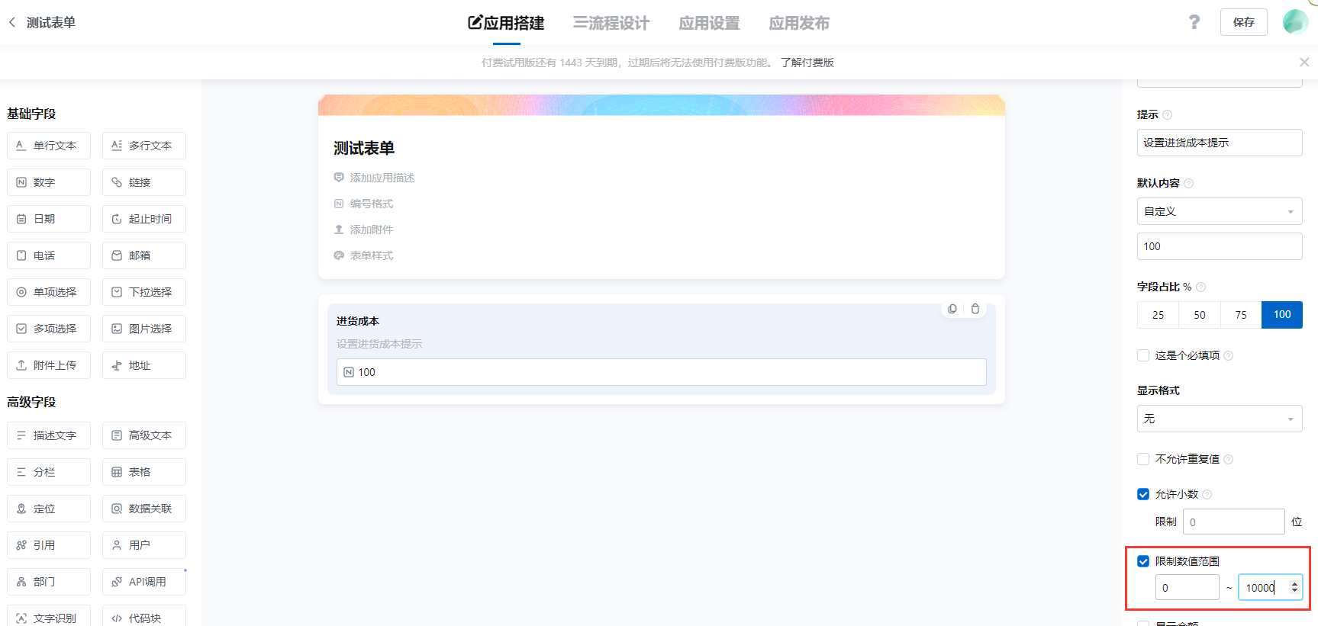Add a user field (用户)
Screen dimensions: 1318x626
[144, 545]
